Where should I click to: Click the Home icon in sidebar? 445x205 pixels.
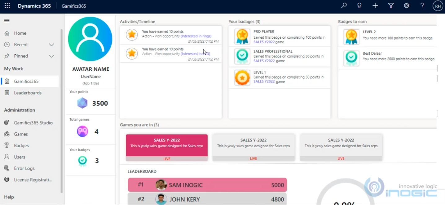click(7, 33)
